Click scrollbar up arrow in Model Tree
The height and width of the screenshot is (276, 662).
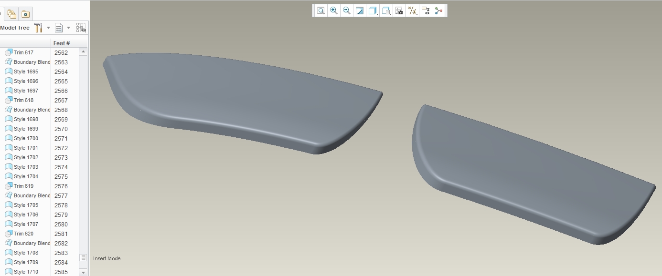coord(83,51)
